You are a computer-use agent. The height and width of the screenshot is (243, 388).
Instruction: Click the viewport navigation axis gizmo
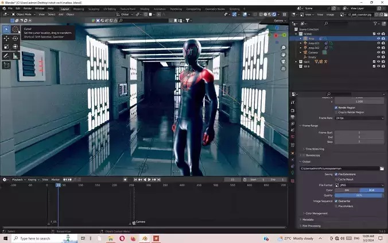(x=277, y=36)
